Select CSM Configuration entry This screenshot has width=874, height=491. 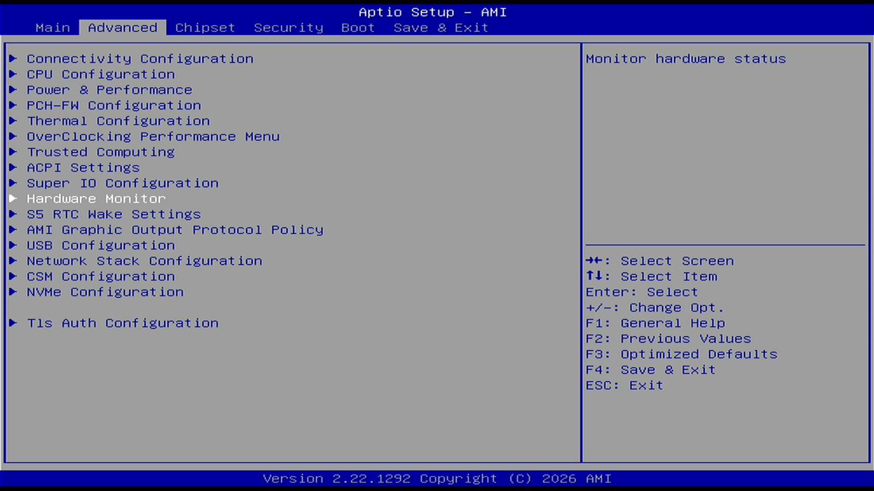click(101, 277)
